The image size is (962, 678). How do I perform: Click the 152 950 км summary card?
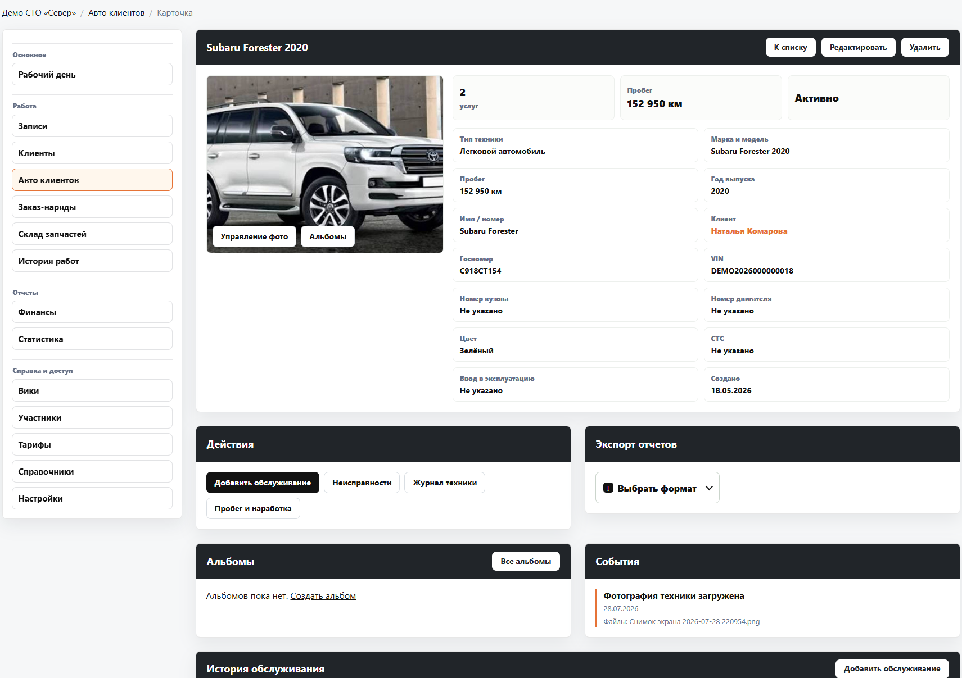[x=701, y=98]
